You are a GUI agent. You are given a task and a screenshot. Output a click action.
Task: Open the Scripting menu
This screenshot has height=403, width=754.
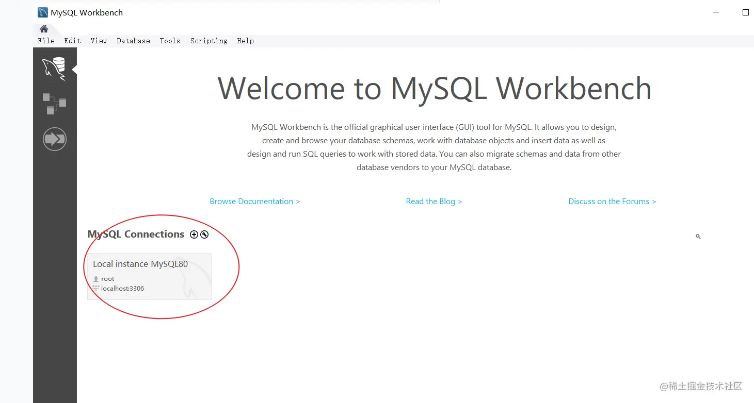[x=208, y=41]
